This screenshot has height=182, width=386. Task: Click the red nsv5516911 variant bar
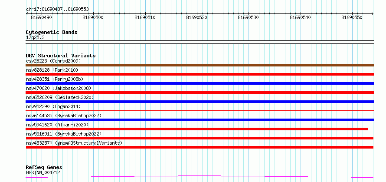pyautogui.click(x=200, y=138)
